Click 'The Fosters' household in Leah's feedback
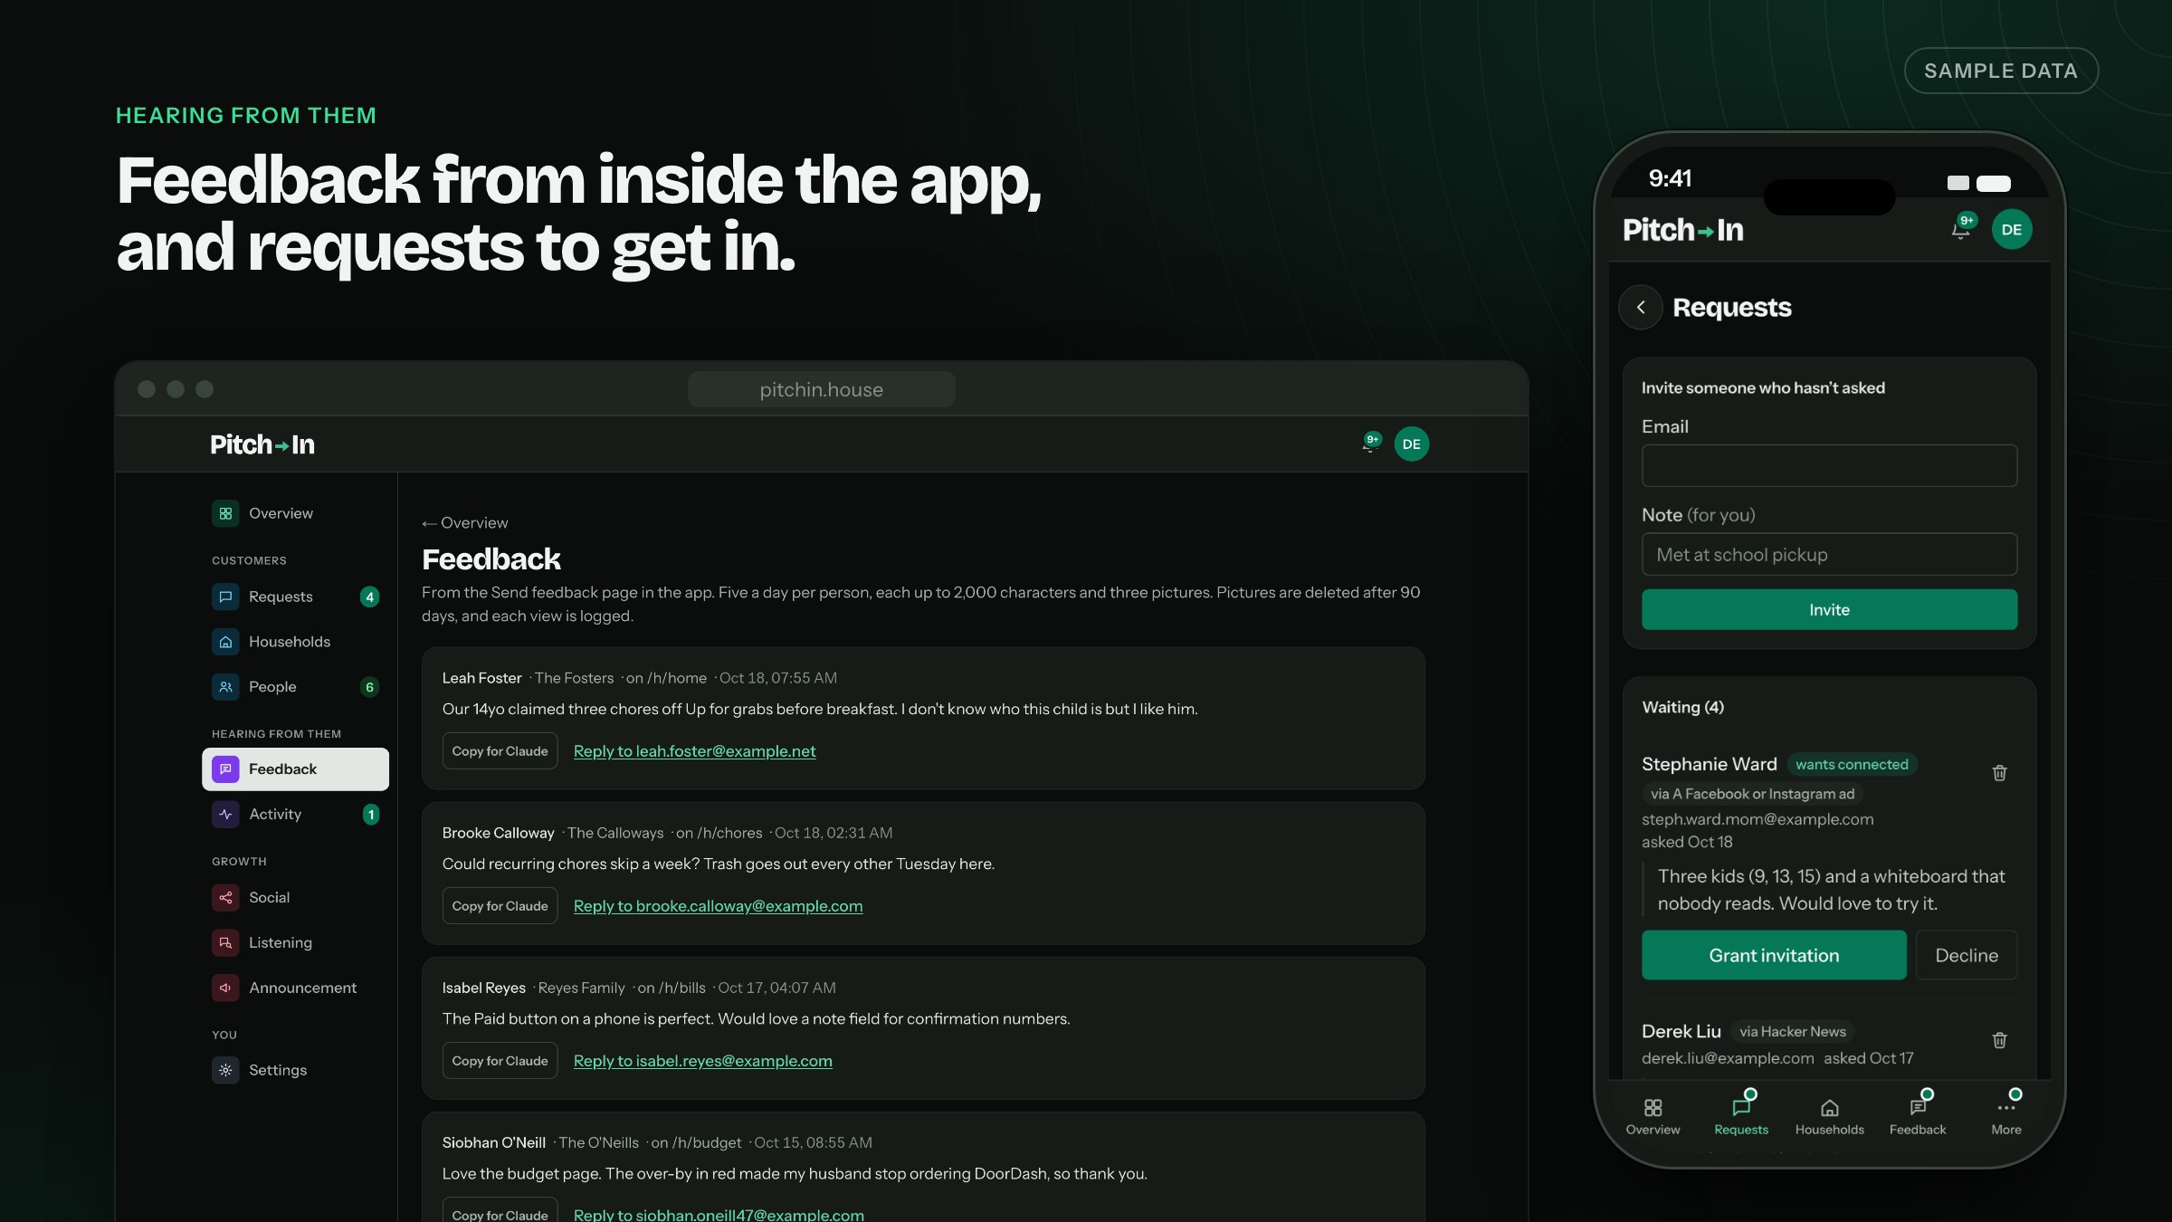The width and height of the screenshot is (2172, 1222). [574, 678]
